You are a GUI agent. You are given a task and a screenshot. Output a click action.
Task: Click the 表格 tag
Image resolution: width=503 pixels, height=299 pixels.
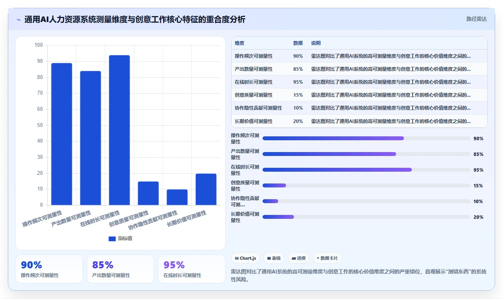point(274,258)
